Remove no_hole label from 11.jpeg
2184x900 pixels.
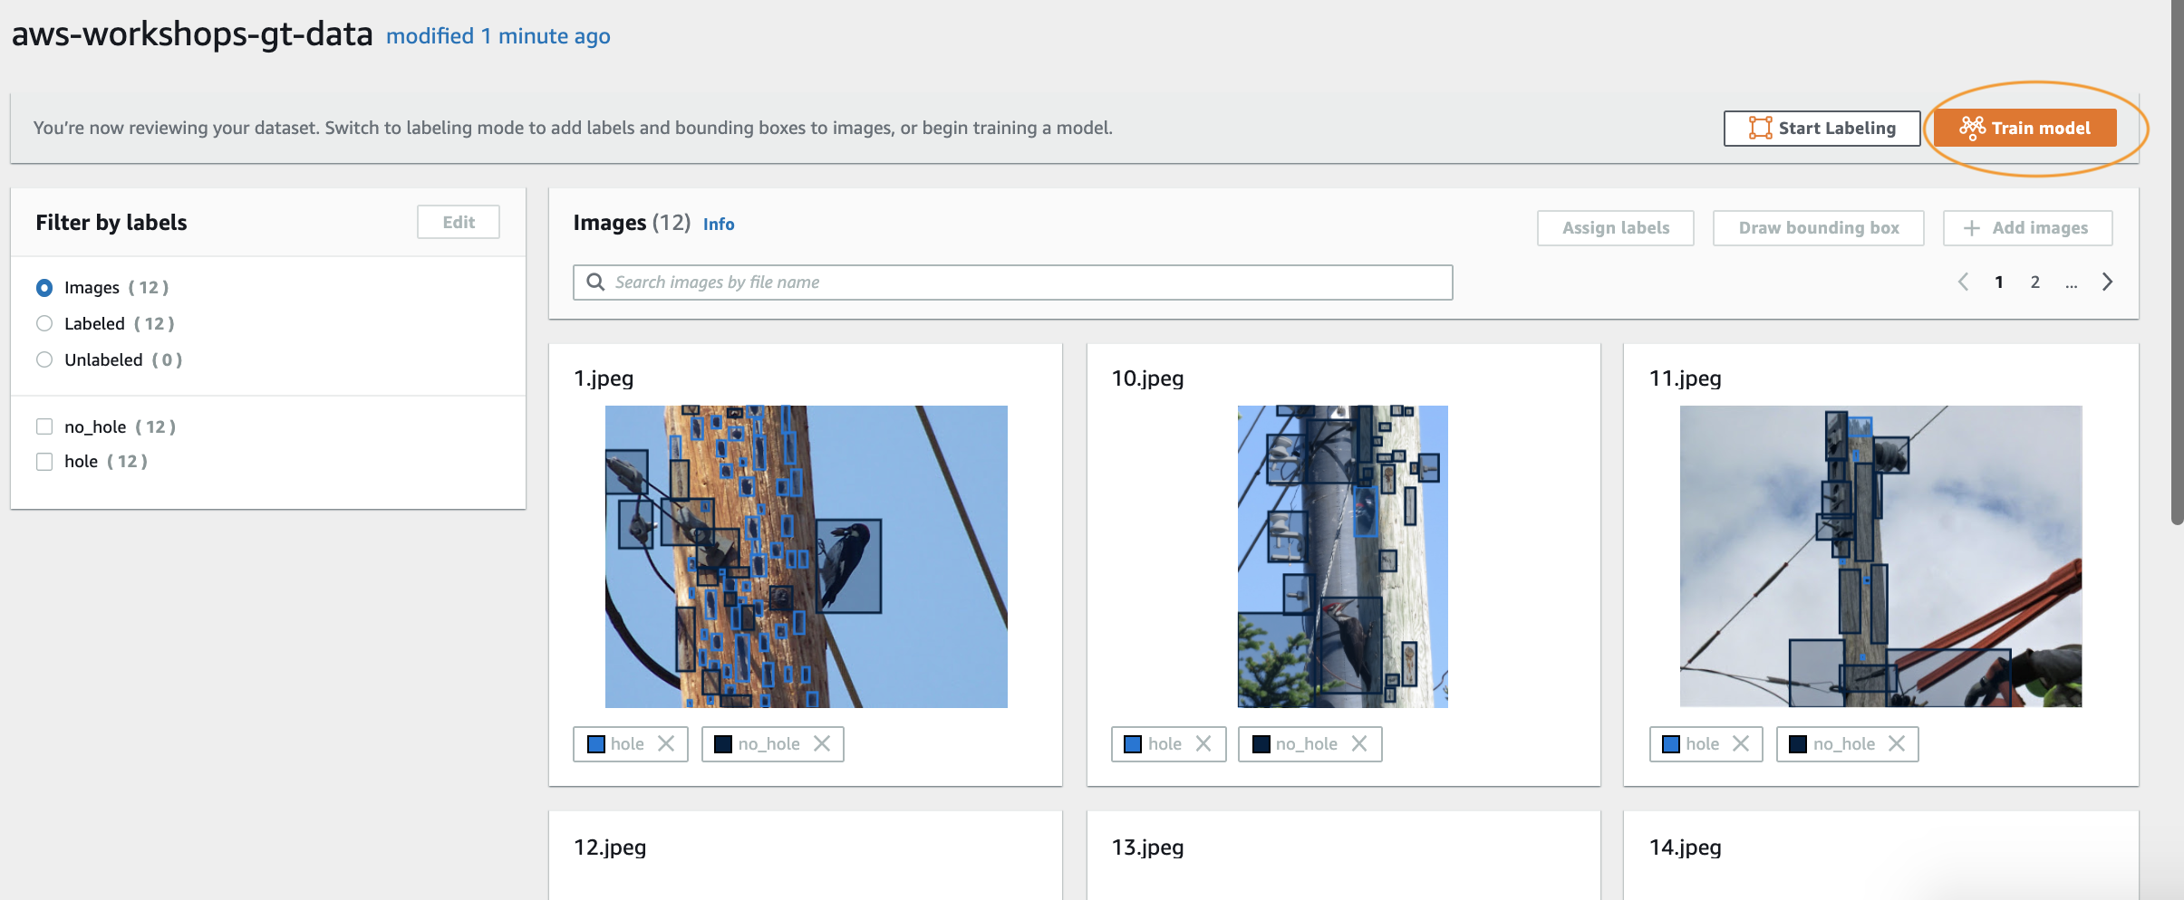click(1897, 743)
